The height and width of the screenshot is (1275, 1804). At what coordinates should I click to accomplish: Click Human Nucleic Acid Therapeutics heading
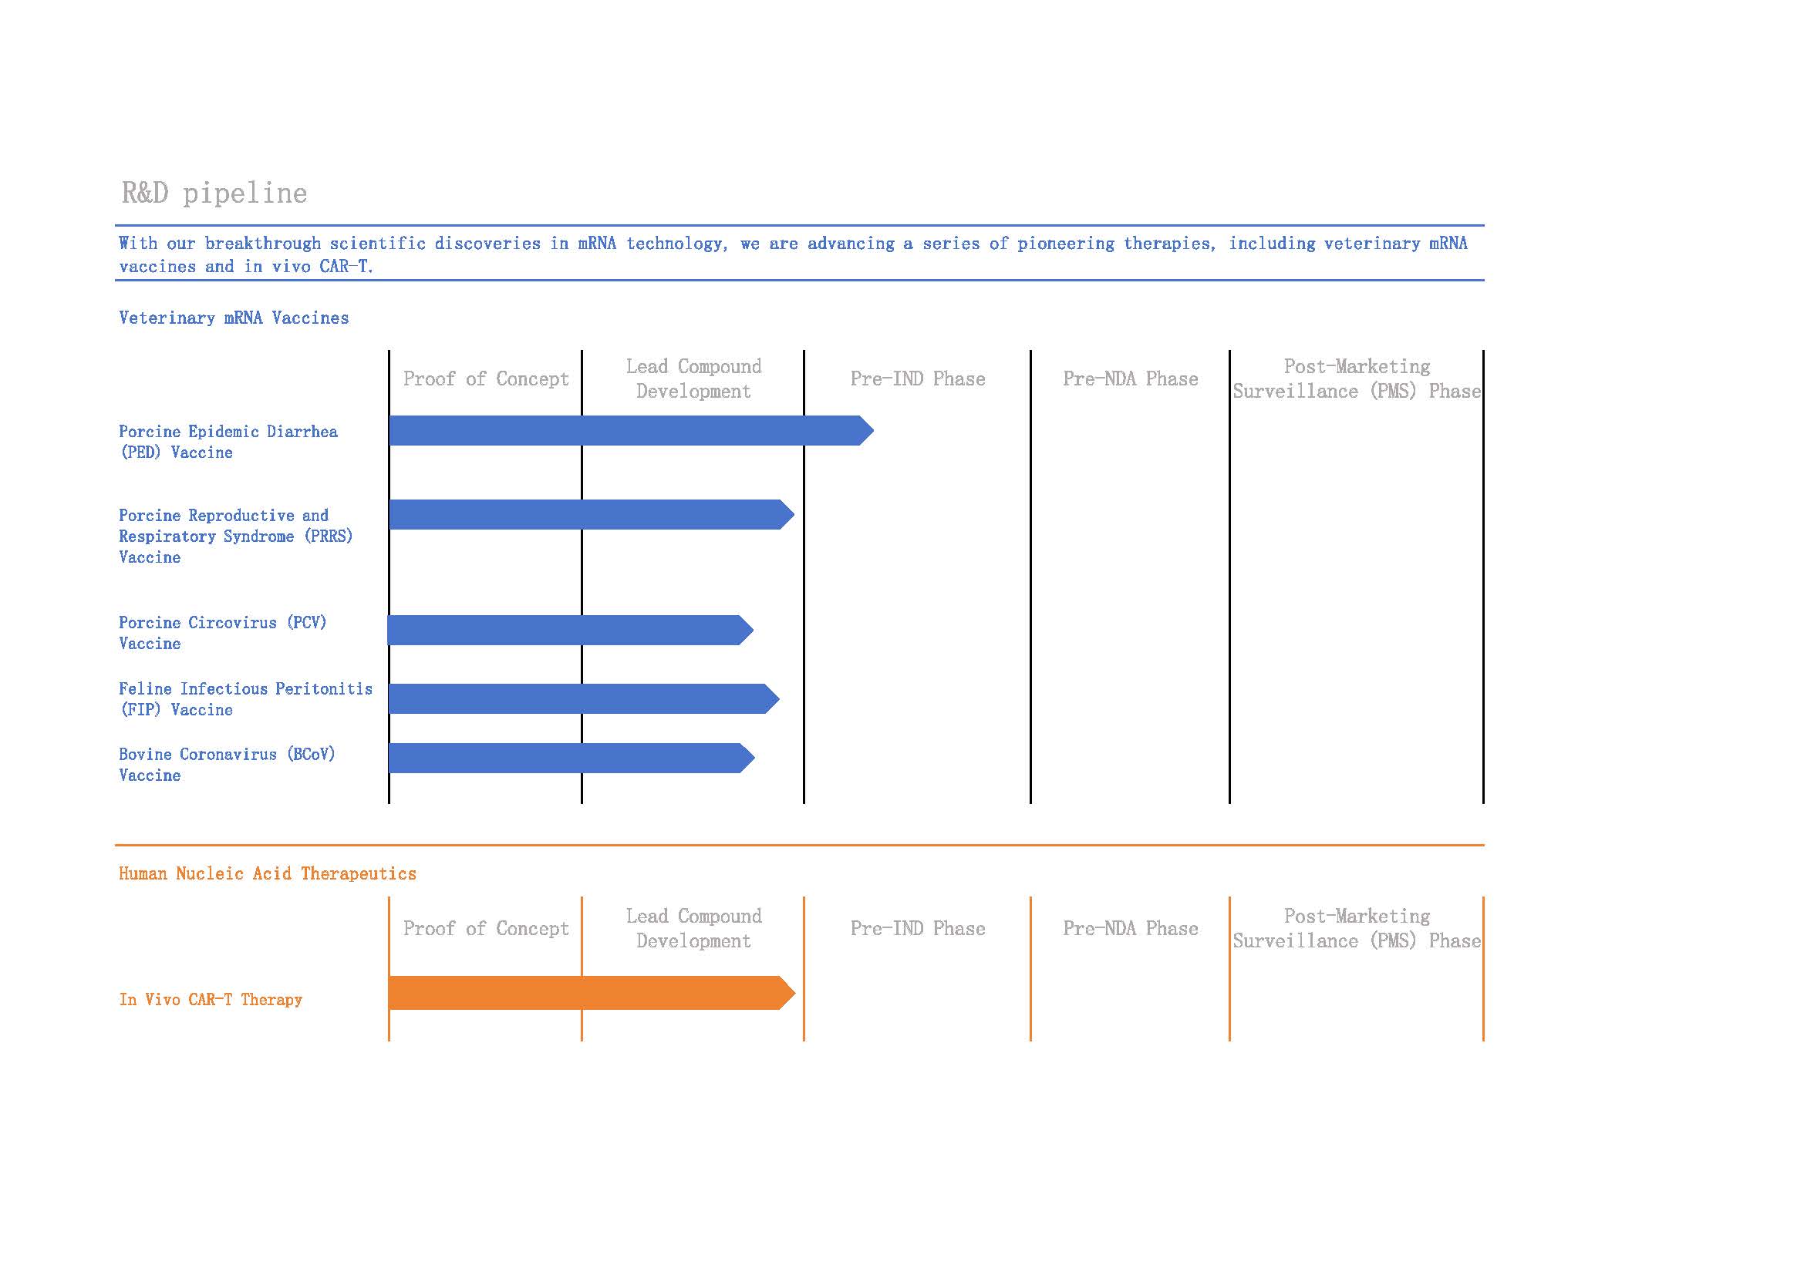(x=267, y=874)
